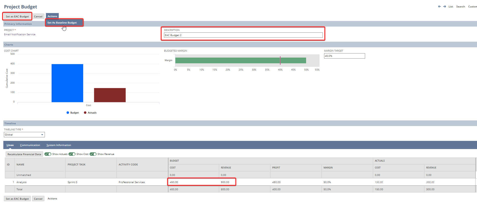Viewport: 477px width, 203px height.
Task: Click the Analysis row profit 450,00
Action: (276, 182)
